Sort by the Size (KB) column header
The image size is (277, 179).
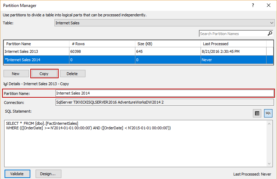point(167,44)
